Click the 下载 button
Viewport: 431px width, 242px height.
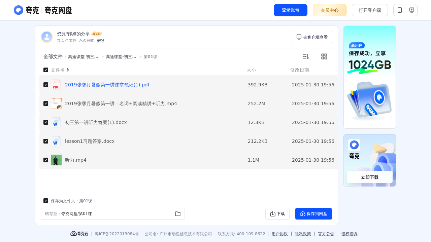[277, 214]
